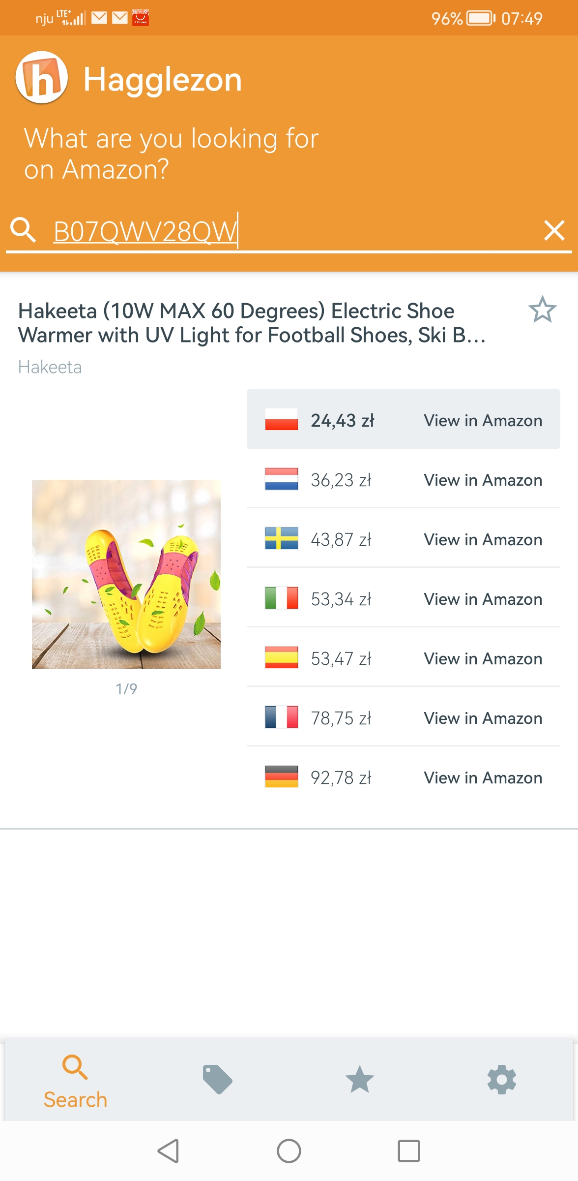
Task: View the 53,34 zł Italy offer in Amazon
Action: click(x=483, y=599)
